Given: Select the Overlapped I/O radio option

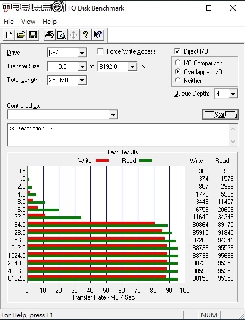Looking at the screenshot, I should pyautogui.click(x=177, y=71).
